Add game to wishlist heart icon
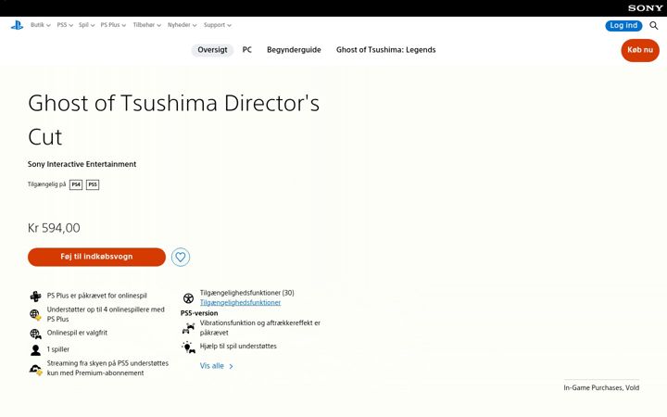 [181, 257]
